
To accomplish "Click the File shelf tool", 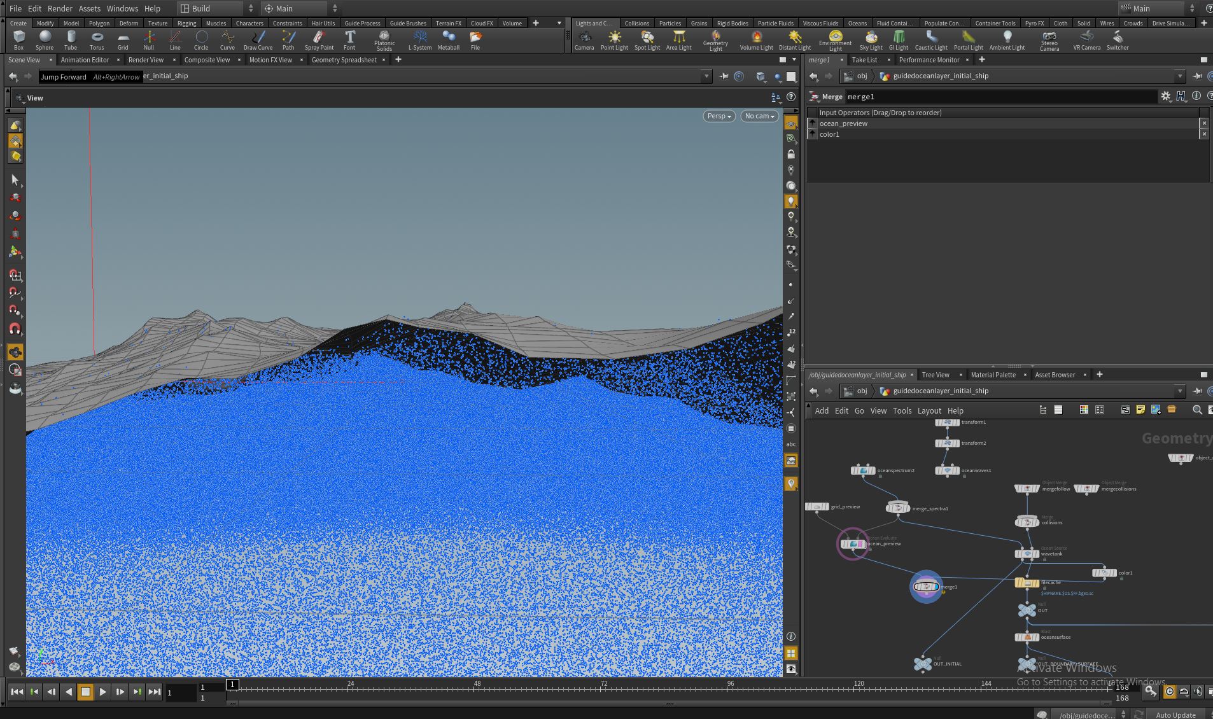I will [x=475, y=40].
